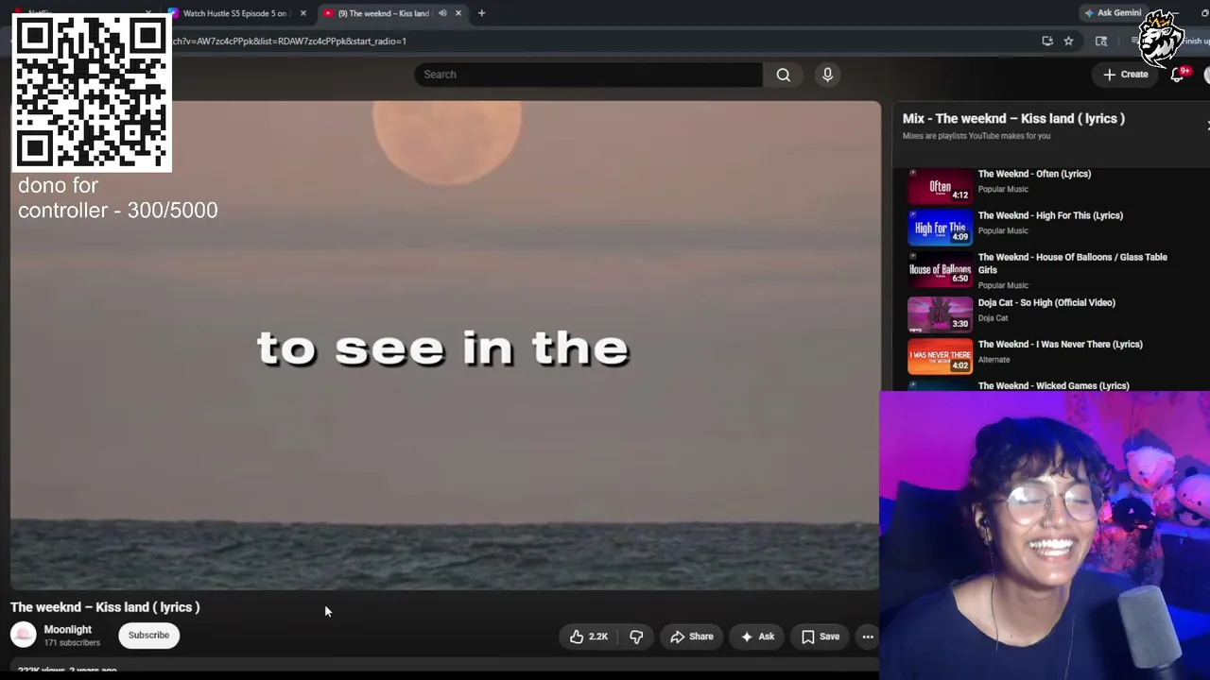The image size is (1210, 680).
Task: Click the browser address bar URL
Action: coord(289,41)
